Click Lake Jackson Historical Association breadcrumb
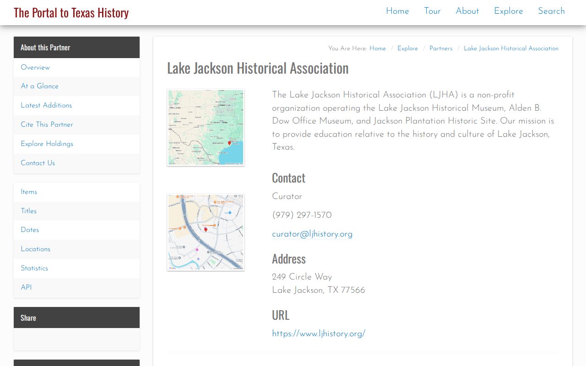 click(x=511, y=48)
